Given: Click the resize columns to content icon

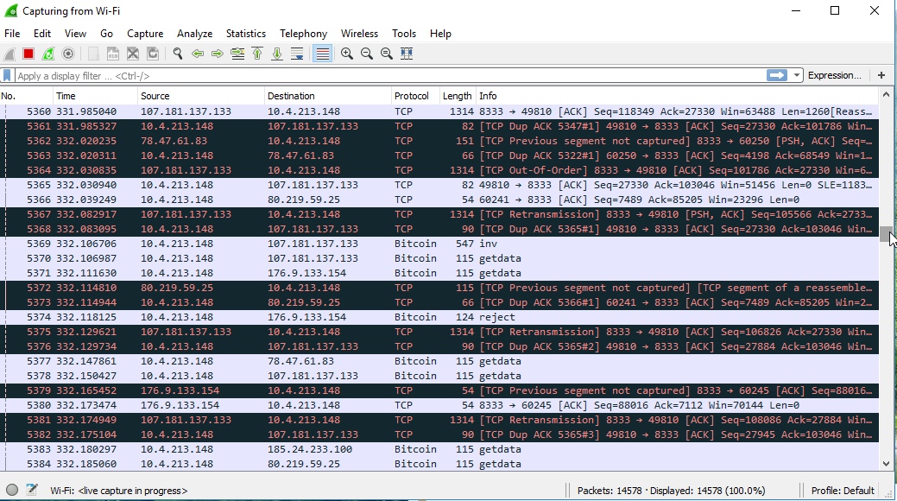Looking at the screenshot, I should [x=407, y=54].
